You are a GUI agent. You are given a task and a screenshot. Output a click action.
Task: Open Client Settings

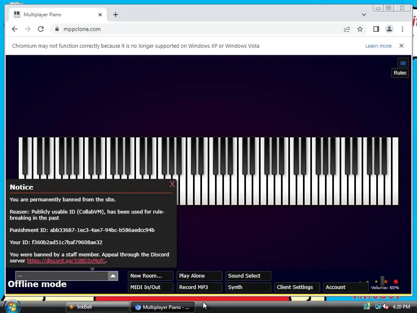pos(297,287)
